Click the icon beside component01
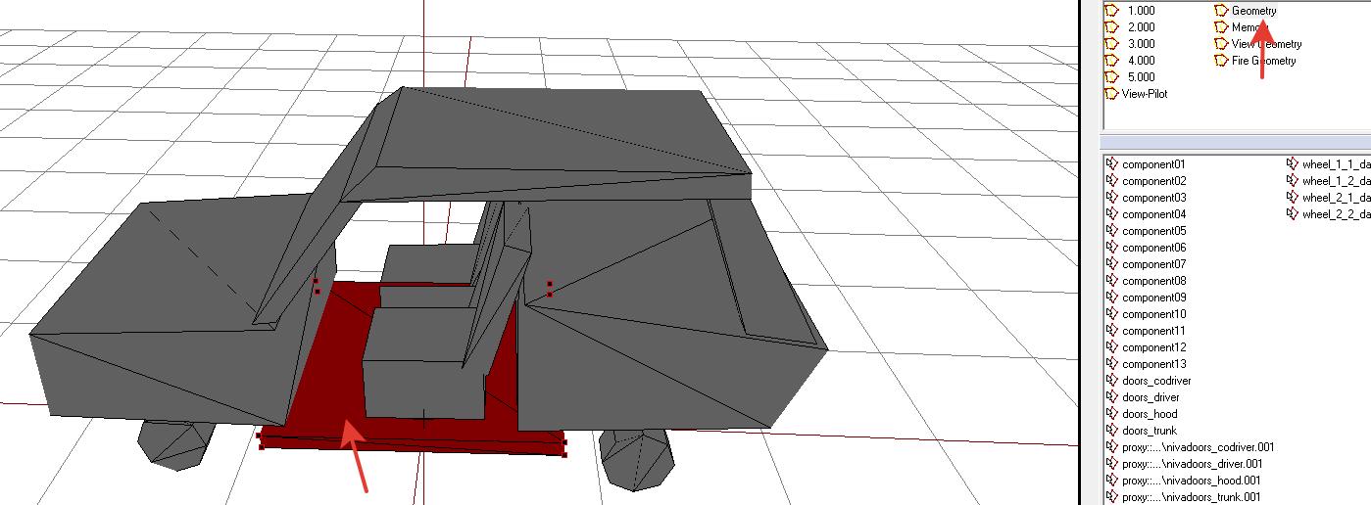This screenshot has width=1371, height=505. coord(1111,164)
